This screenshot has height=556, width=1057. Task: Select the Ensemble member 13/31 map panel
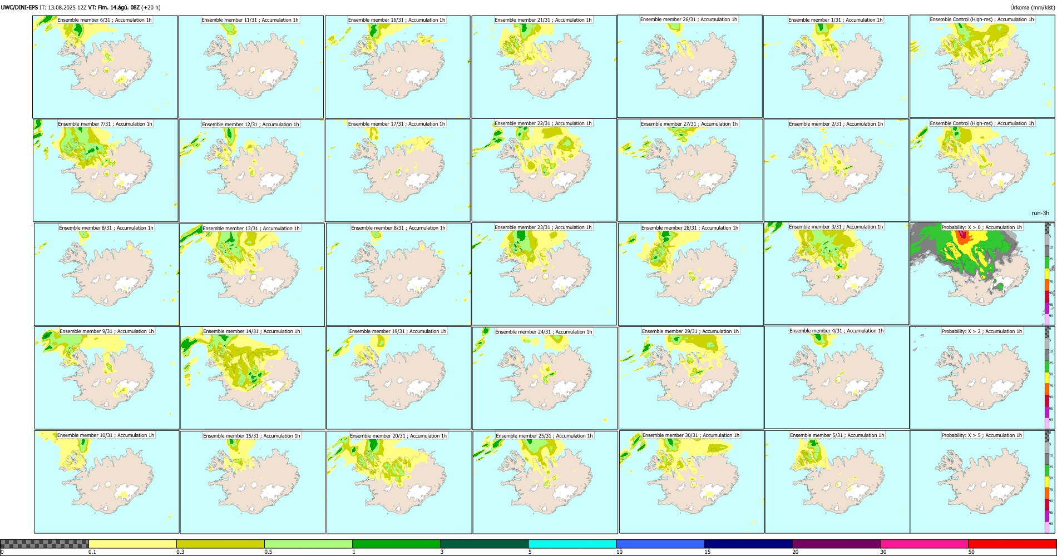click(252, 275)
